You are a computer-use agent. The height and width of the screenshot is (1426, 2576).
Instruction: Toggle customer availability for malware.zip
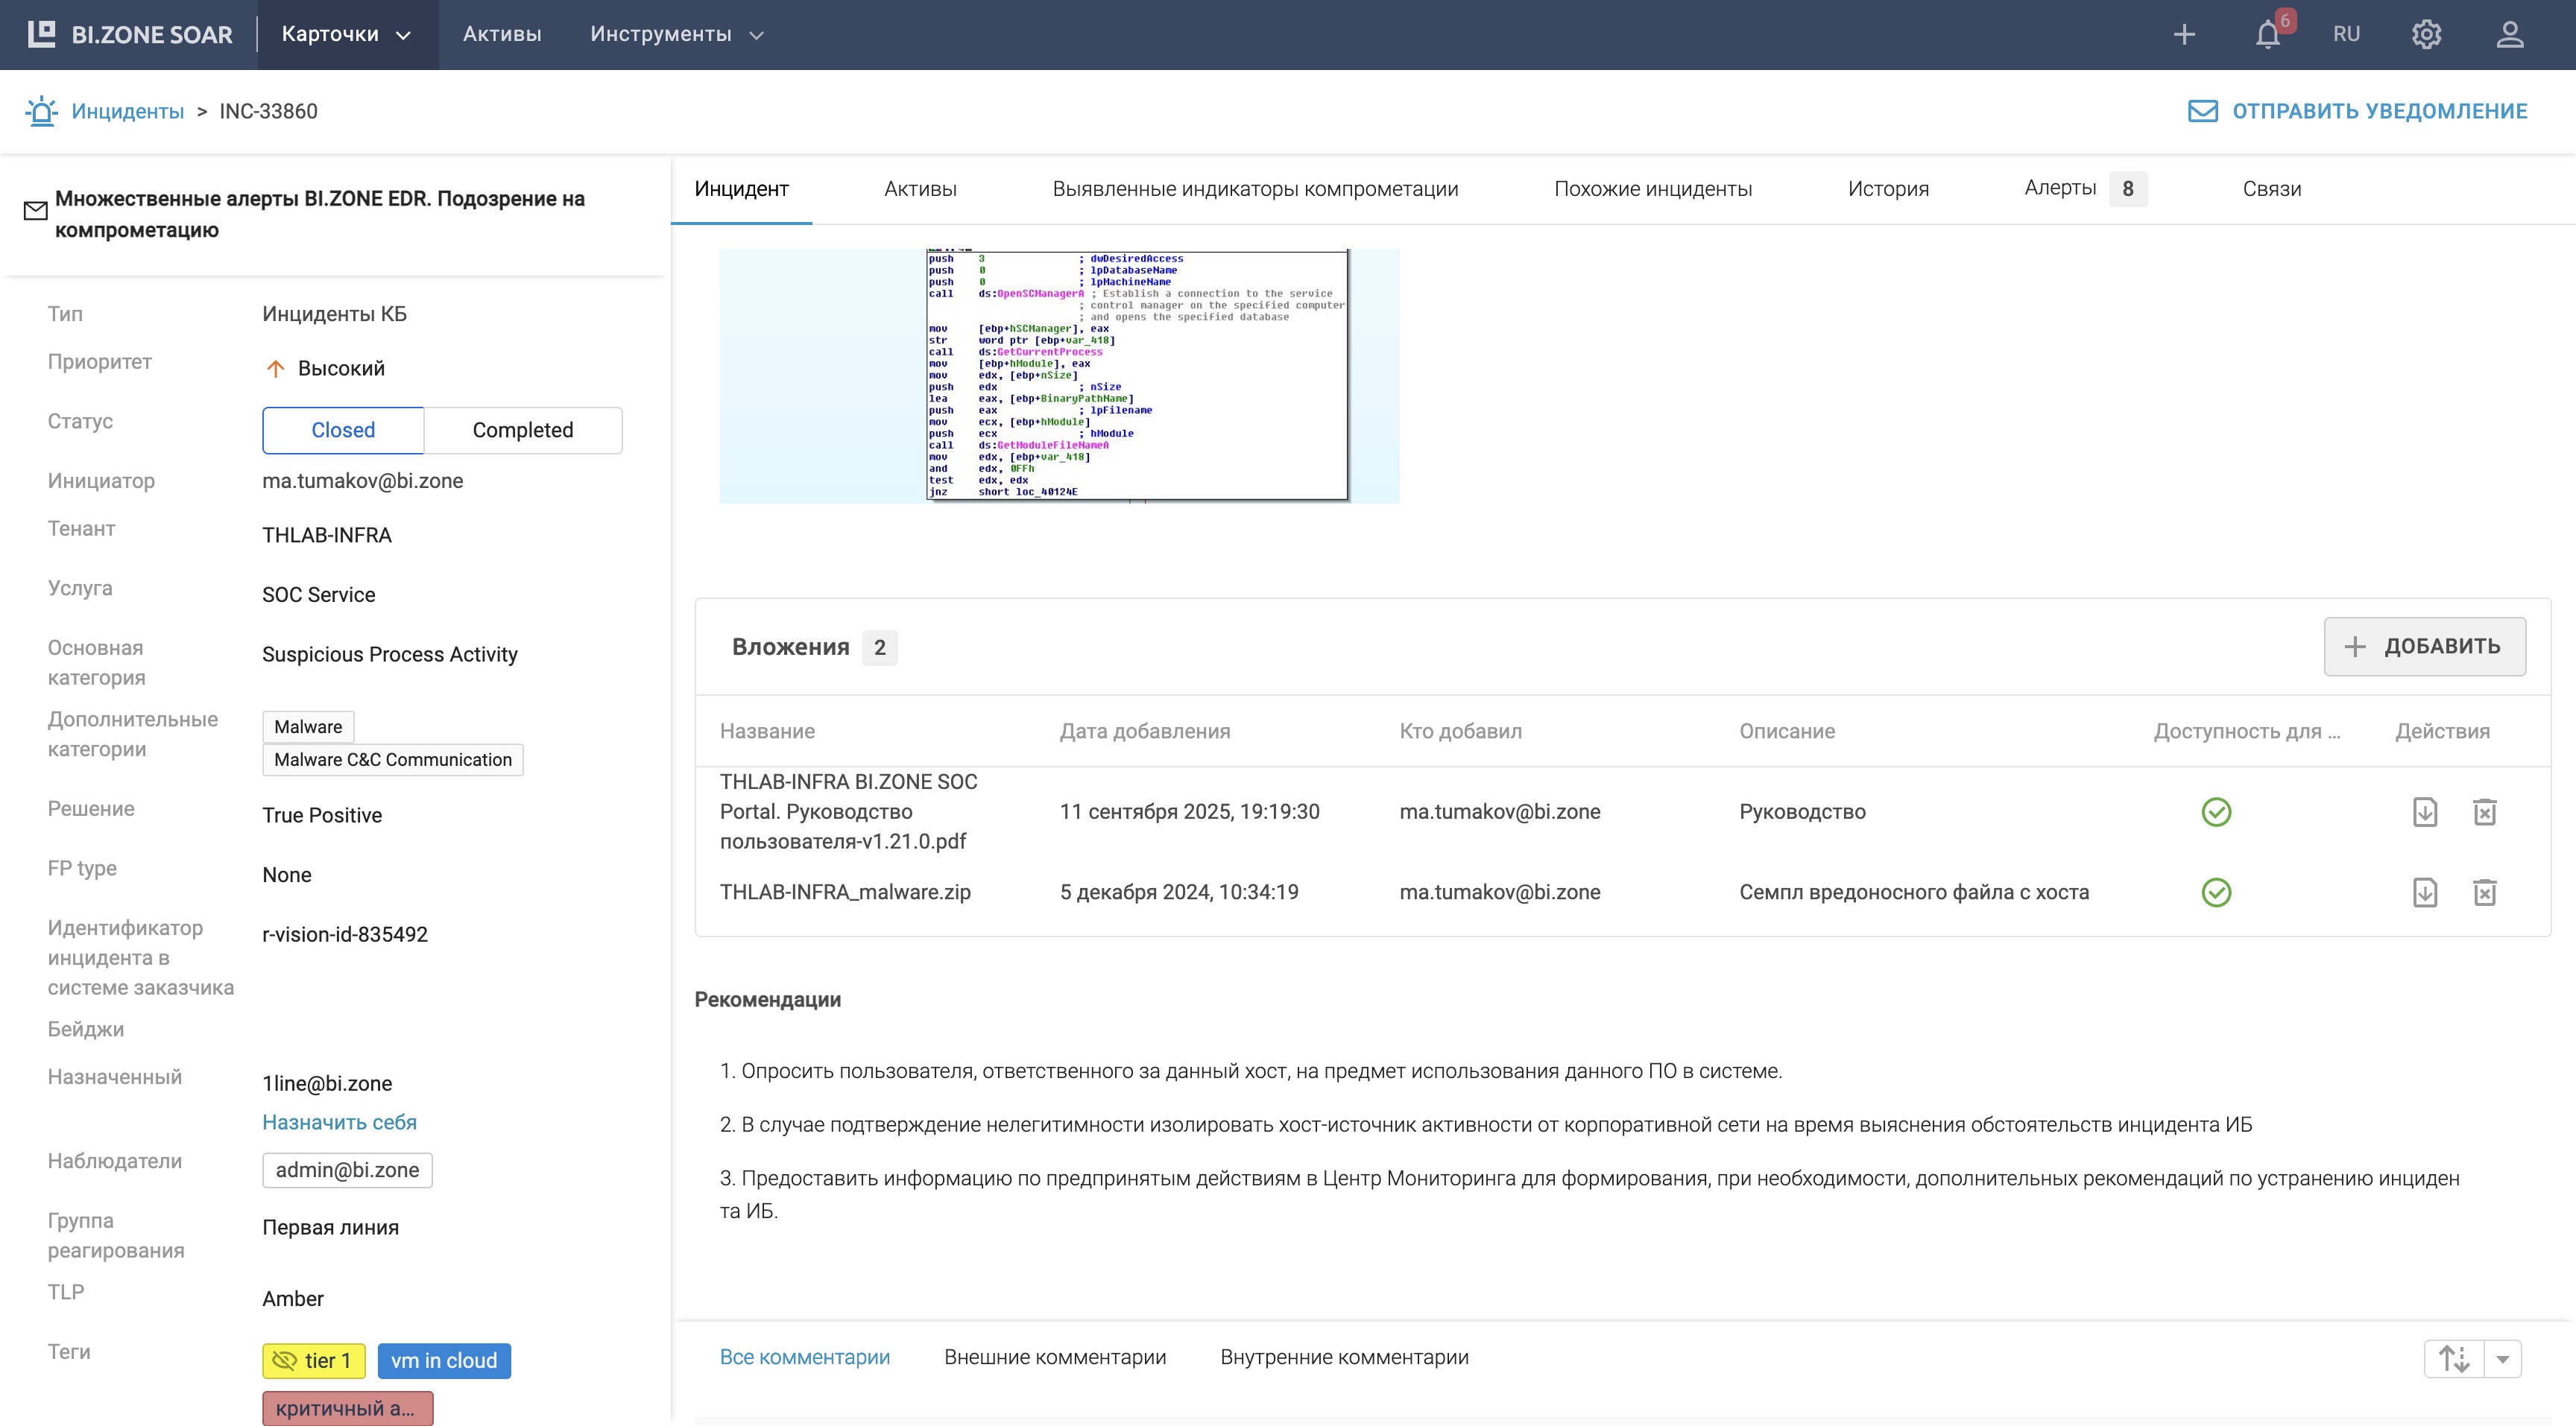(2216, 893)
